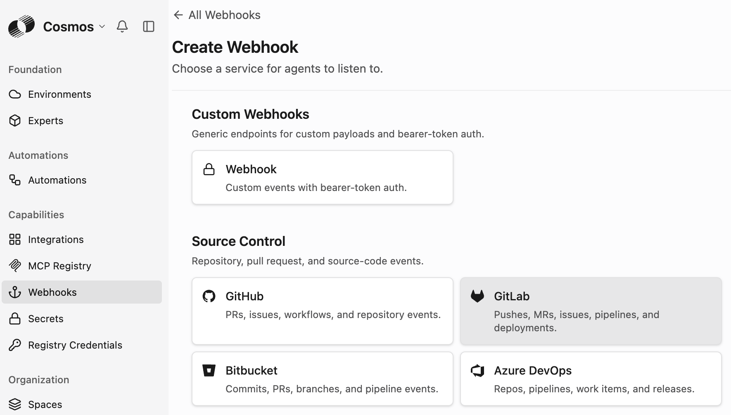Select the GitHub webhook card

pyautogui.click(x=323, y=311)
